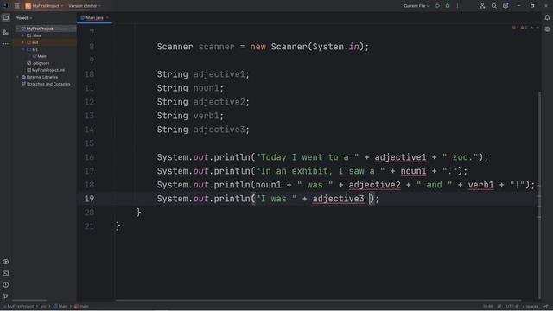Click main method breadcrumb
Viewport: 553px width, 311px height.
tap(81, 307)
